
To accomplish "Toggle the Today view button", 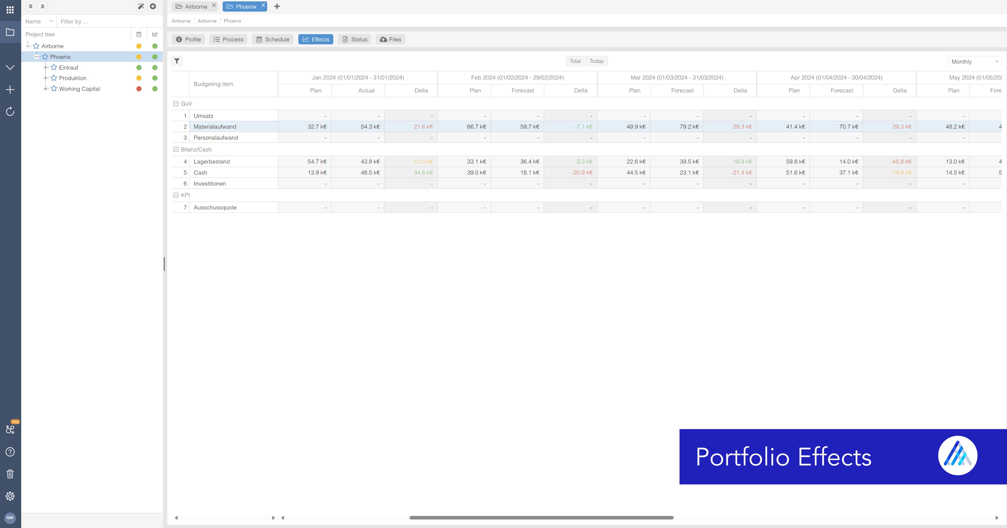I will (x=596, y=61).
